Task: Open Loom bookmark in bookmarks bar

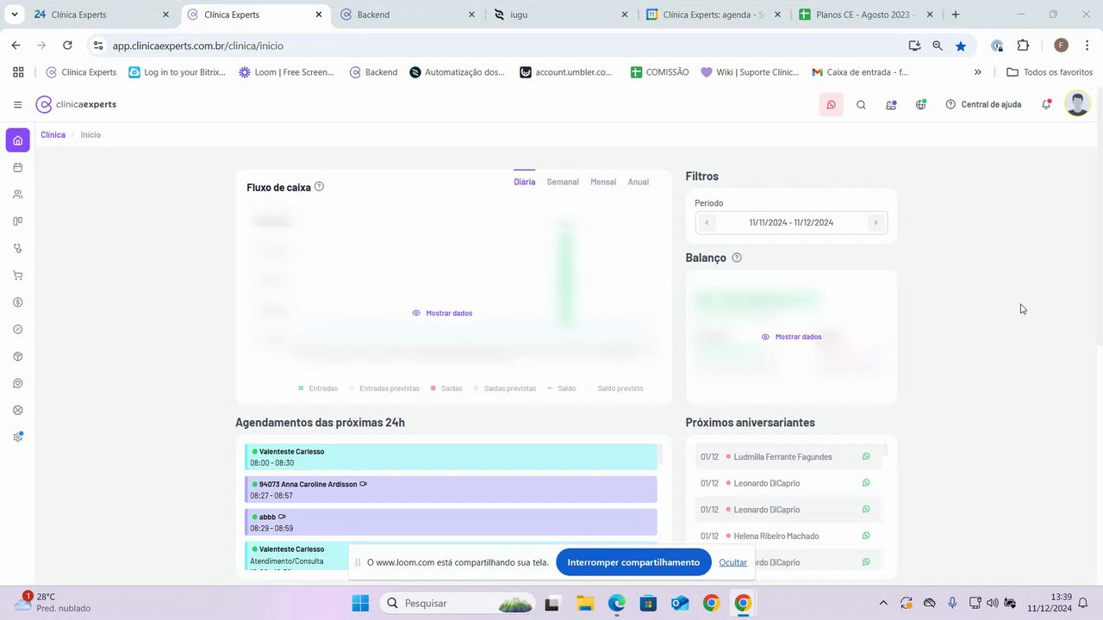Action: point(286,72)
